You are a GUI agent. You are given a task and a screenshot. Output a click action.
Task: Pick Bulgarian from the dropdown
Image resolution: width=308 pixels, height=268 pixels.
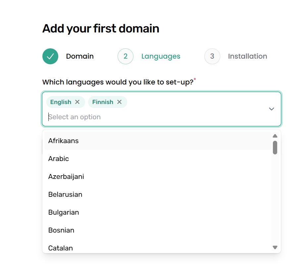click(x=64, y=212)
